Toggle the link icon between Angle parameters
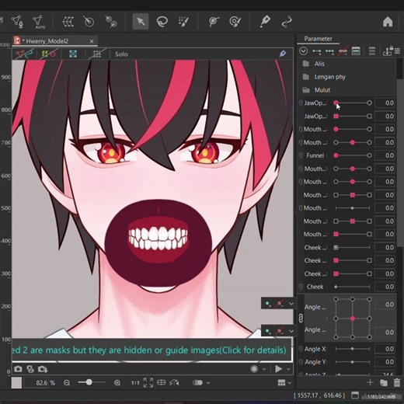The width and height of the screenshot is (404, 404). pos(301,319)
